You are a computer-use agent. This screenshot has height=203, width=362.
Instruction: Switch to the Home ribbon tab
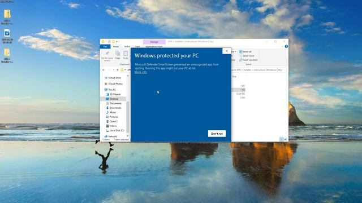coord(116,46)
